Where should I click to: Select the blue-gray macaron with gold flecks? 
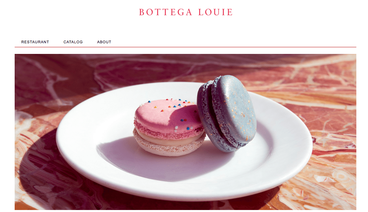(226, 113)
